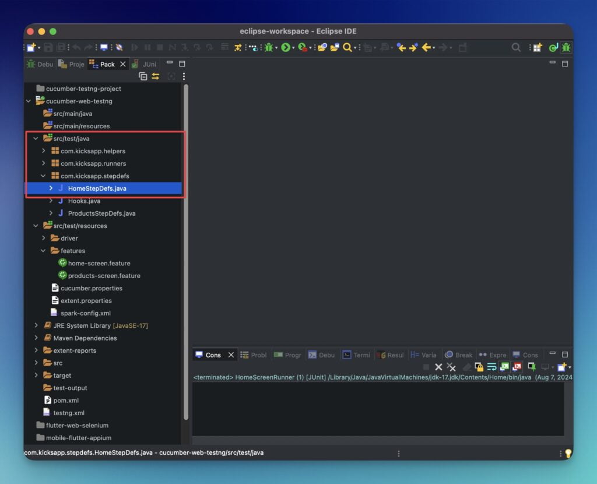This screenshot has height=484, width=597.
Task: Expand Hooks.java node
Action: [51, 201]
